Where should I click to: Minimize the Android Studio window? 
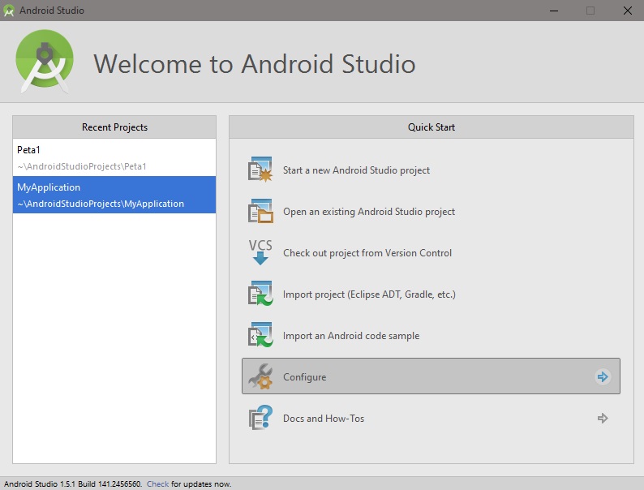[554, 11]
